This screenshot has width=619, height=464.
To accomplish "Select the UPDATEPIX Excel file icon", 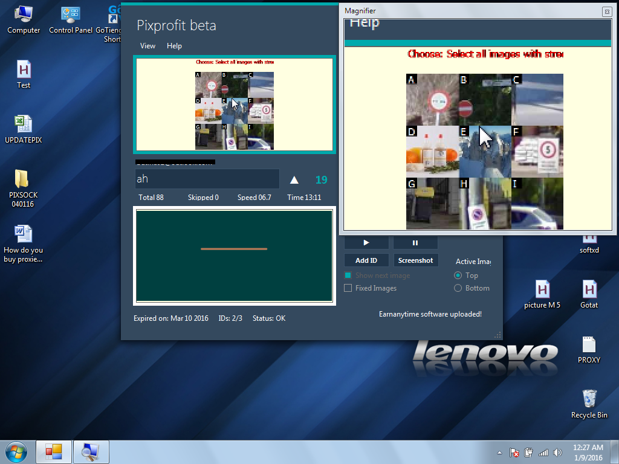I will 24,129.
